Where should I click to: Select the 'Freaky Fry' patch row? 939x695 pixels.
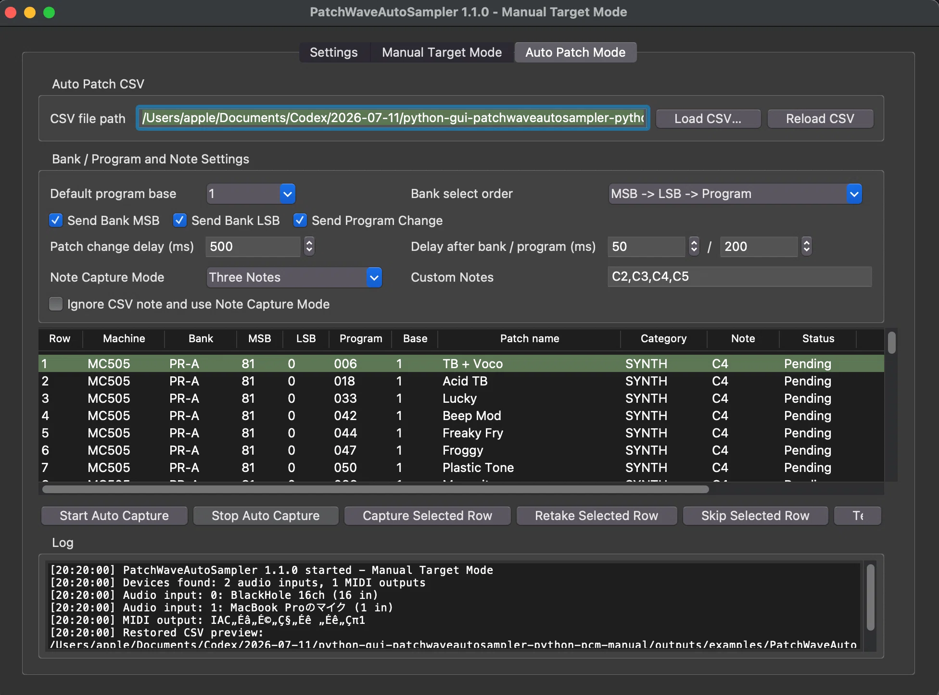461,433
